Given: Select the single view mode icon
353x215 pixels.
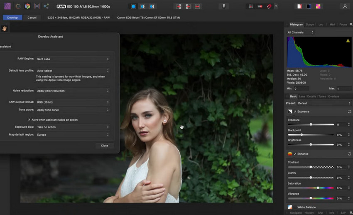Looking at the screenshot, I should [x=133, y=7].
